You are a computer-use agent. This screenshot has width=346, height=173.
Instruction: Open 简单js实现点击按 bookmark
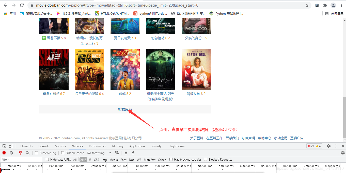pos(36,13)
